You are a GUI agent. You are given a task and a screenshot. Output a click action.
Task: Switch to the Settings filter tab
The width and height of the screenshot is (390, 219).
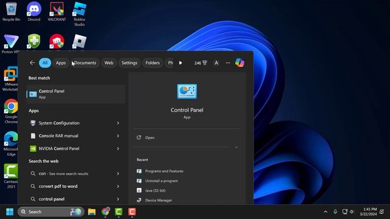(129, 63)
